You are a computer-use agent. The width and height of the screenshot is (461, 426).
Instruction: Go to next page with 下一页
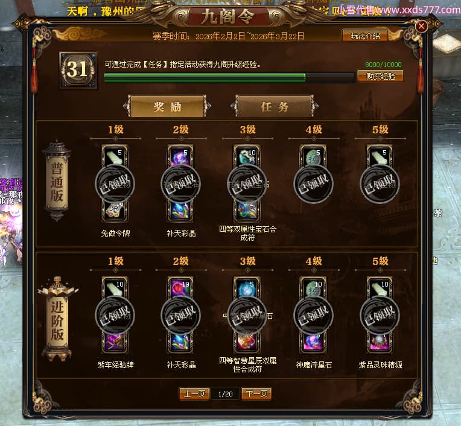tap(256, 393)
